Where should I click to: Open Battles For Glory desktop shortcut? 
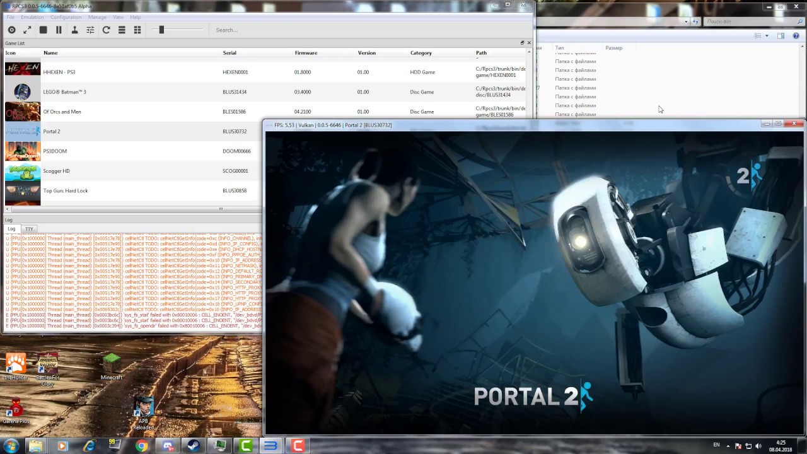(x=48, y=368)
